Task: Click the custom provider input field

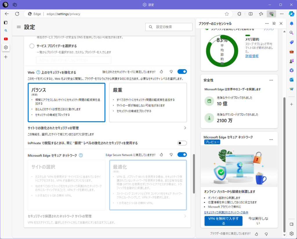Action: [74, 60]
